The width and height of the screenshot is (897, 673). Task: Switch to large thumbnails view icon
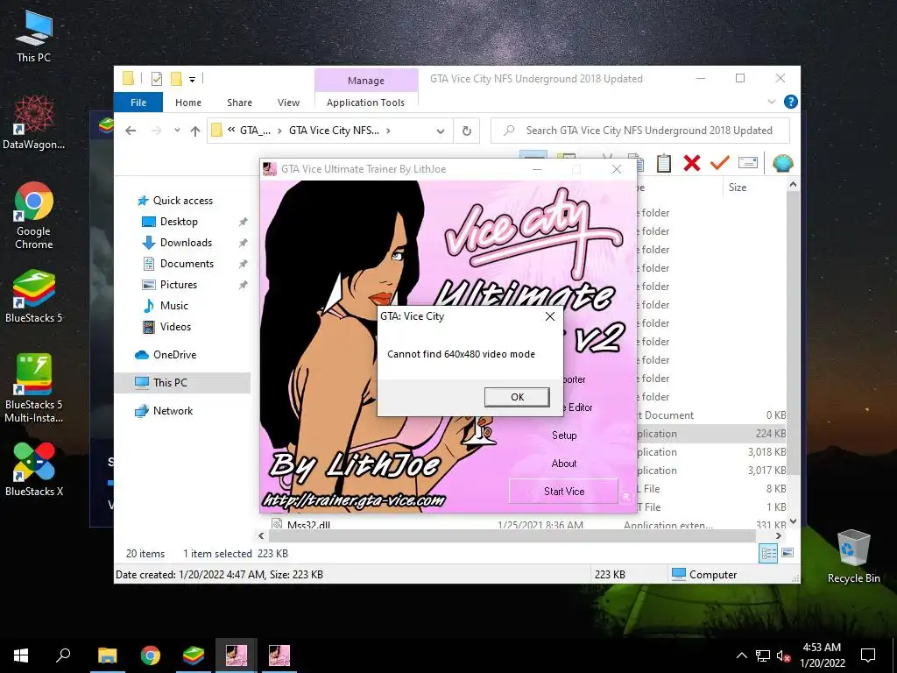pyautogui.click(x=788, y=553)
